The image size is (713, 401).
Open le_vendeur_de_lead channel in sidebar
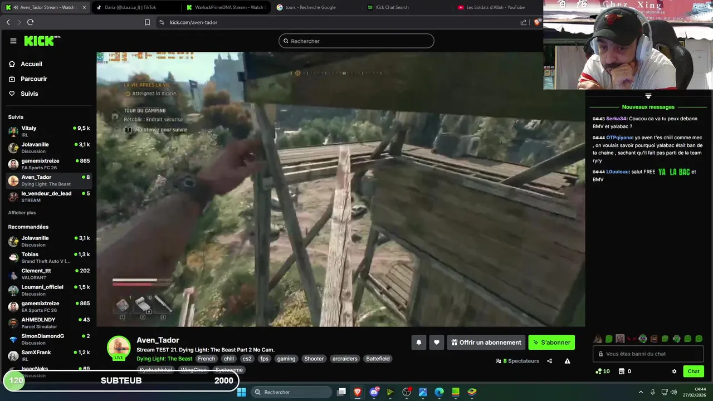tap(49, 197)
